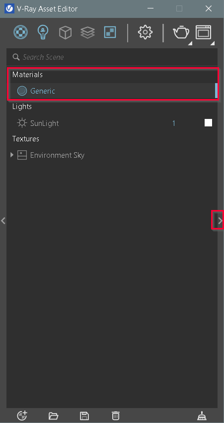The image size is (224, 423).
Task: Open V-Ray Settings gear icon
Action: (146, 33)
